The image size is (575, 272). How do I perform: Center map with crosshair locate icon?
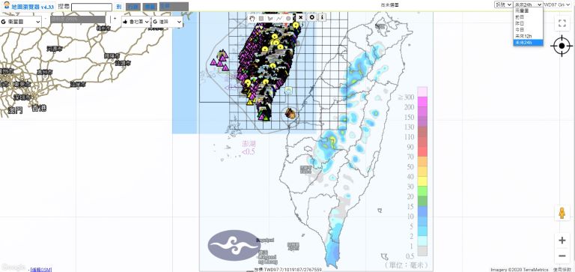[562, 46]
